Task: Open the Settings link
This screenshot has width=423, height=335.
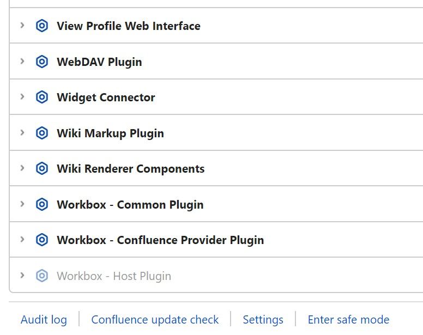Action: (263, 320)
